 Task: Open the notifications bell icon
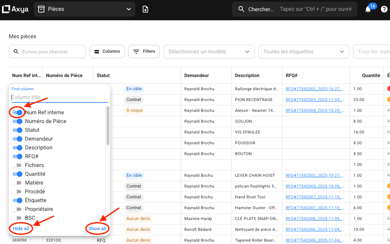tap(368, 9)
